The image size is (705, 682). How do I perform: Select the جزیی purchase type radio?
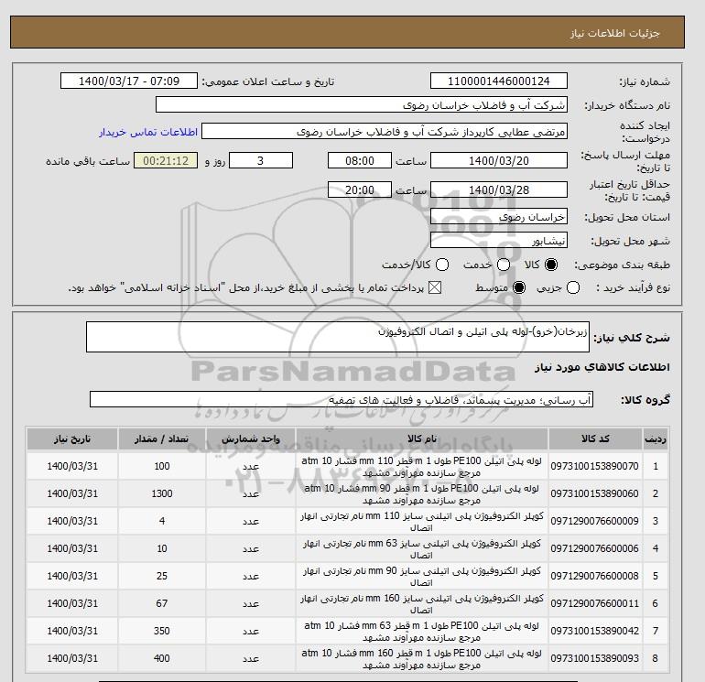point(573,287)
